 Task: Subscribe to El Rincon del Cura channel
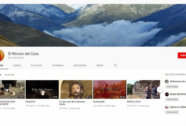182,55
